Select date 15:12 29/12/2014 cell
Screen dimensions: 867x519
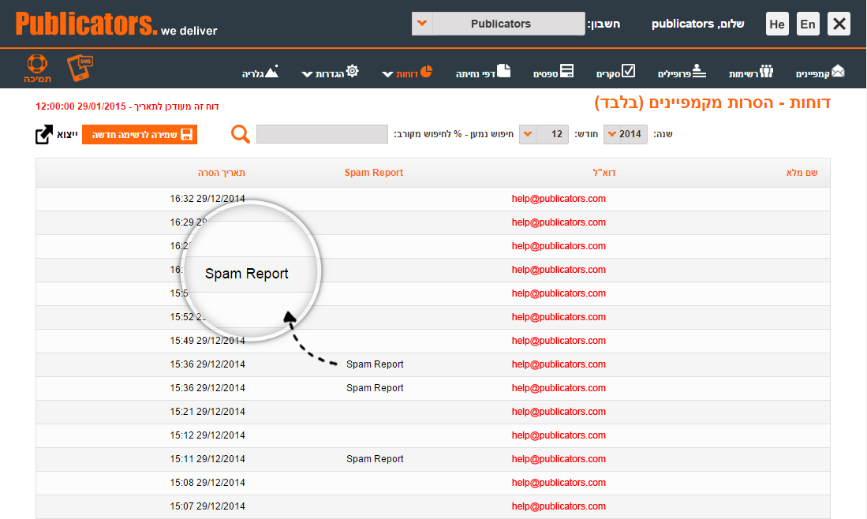[x=207, y=435]
